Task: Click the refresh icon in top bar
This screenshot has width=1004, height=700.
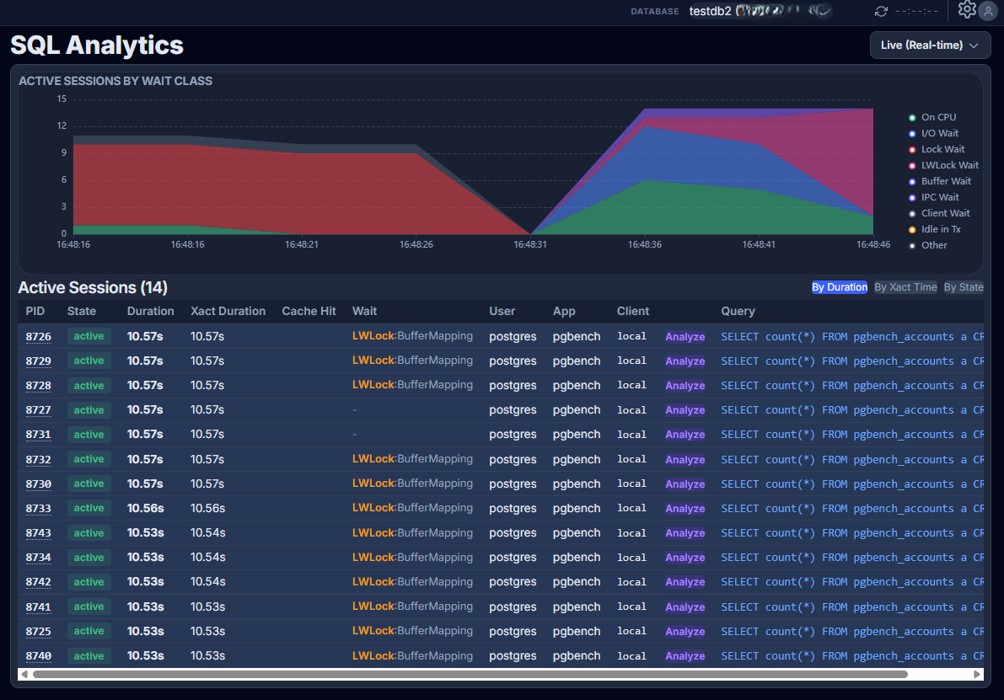Action: [x=881, y=11]
